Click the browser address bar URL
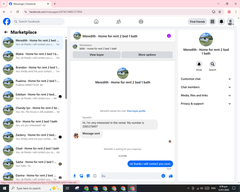This screenshot has width=240, height=192. [x=56, y=12]
